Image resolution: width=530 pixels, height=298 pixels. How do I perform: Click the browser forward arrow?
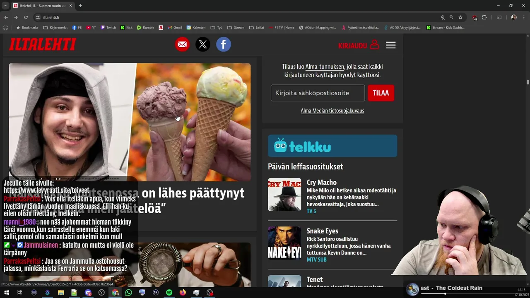[x=16, y=17]
